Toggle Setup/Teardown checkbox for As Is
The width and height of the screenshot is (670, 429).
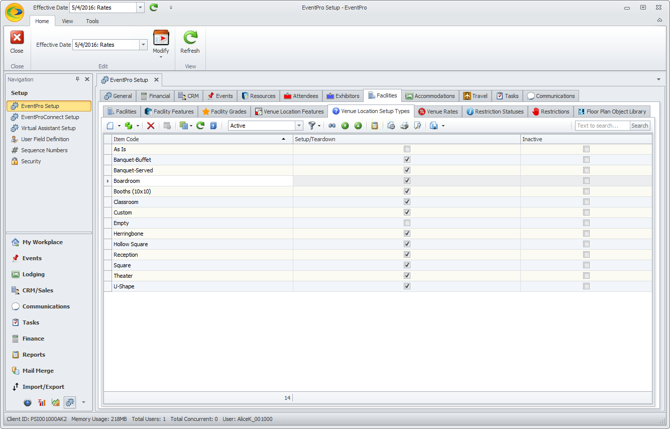(x=407, y=149)
